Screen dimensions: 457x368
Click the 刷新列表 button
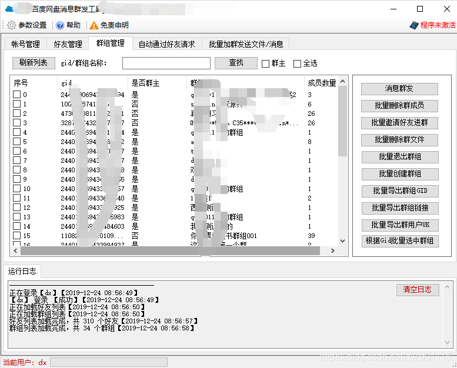click(34, 63)
